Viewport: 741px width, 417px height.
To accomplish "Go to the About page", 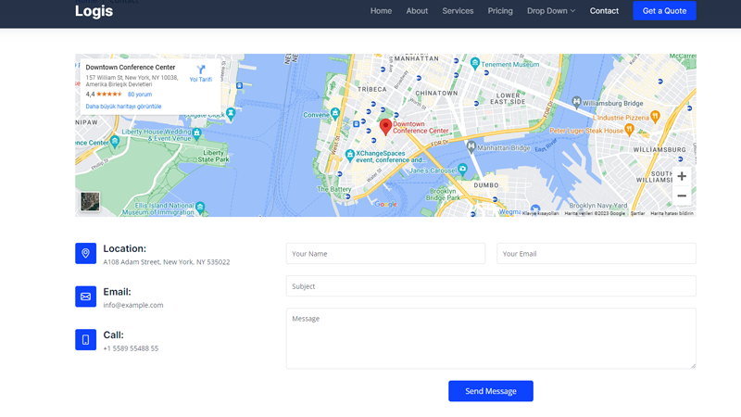I will (x=417, y=11).
